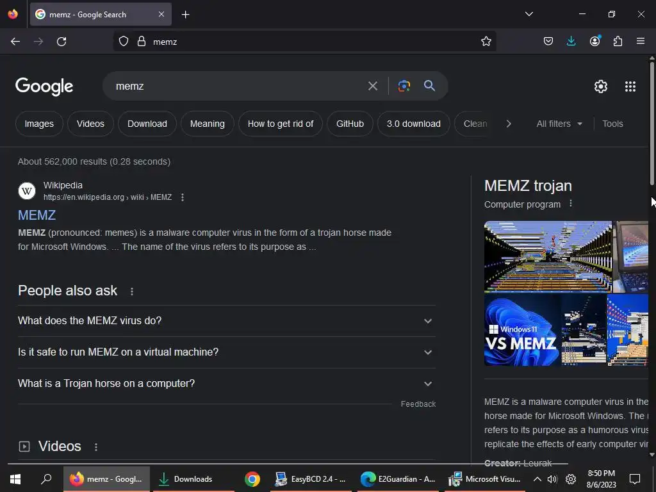Show hidden system tray icons
This screenshot has height=492, width=656.
tap(537, 479)
